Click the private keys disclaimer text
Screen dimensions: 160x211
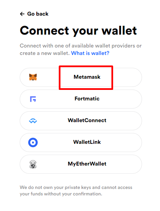[x=76, y=191]
